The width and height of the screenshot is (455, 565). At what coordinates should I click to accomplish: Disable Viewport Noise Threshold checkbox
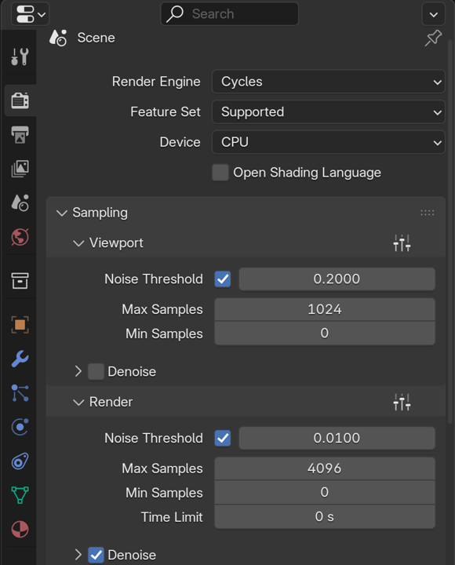[x=223, y=279]
